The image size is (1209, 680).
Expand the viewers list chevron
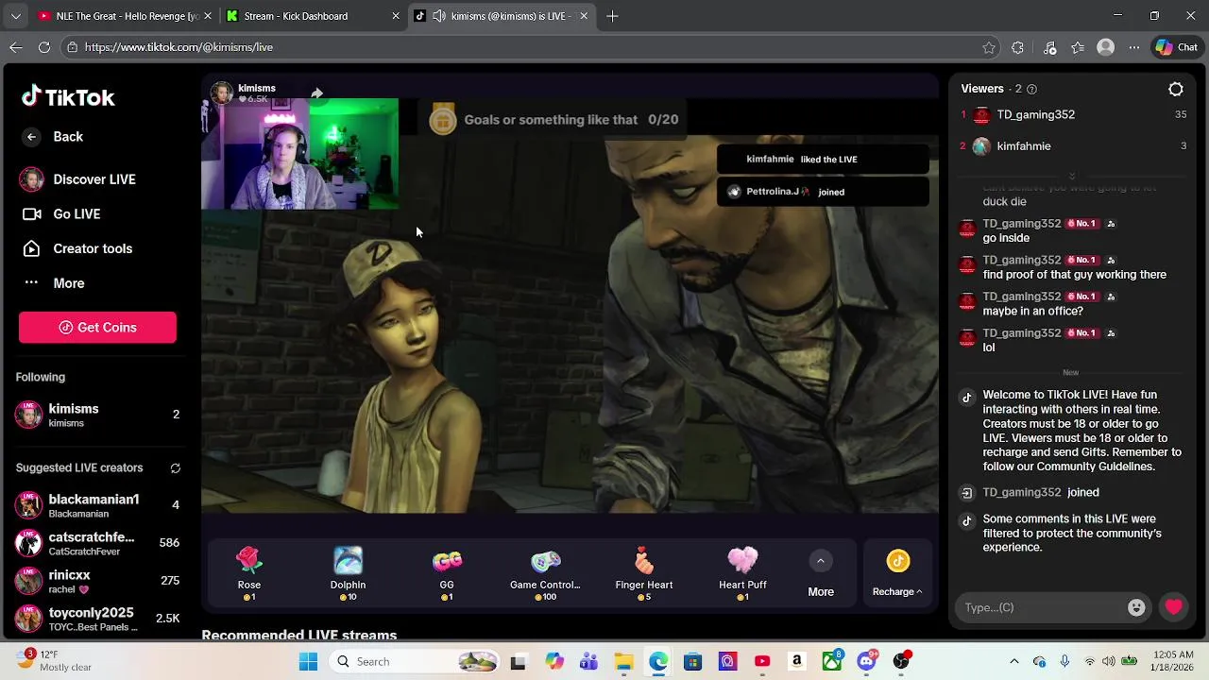coord(1071,177)
